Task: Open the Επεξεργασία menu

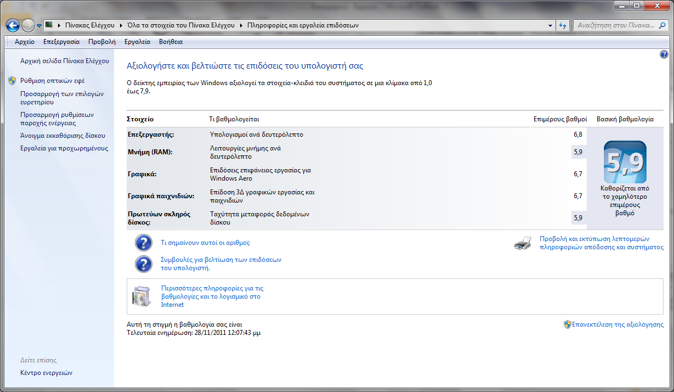Action: [61, 42]
